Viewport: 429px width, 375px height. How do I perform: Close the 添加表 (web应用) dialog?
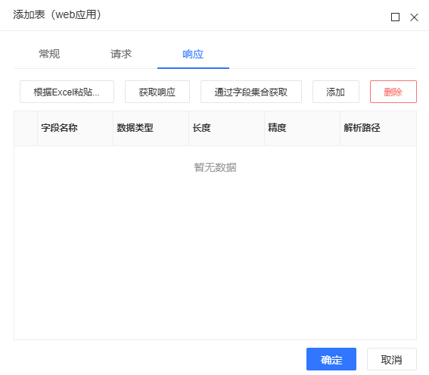point(414,17)
